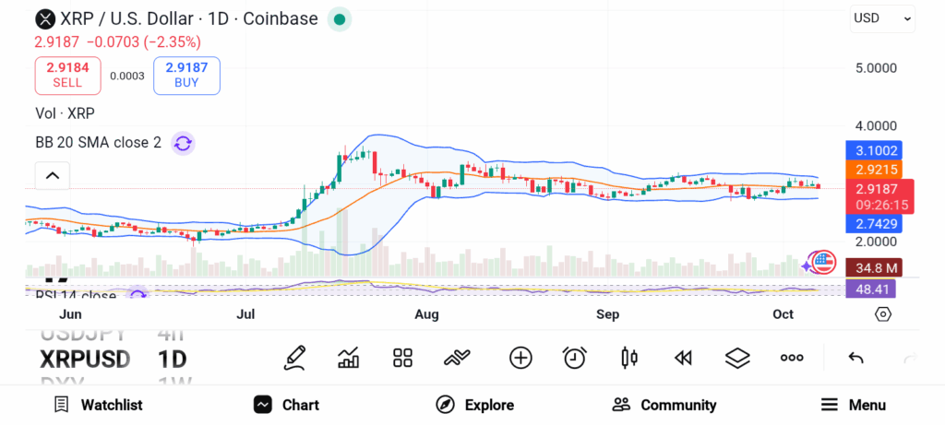This screenshot has height=425, width=945.
Task: Select the pen drawing tool
Action: click(x=294, y=358)
